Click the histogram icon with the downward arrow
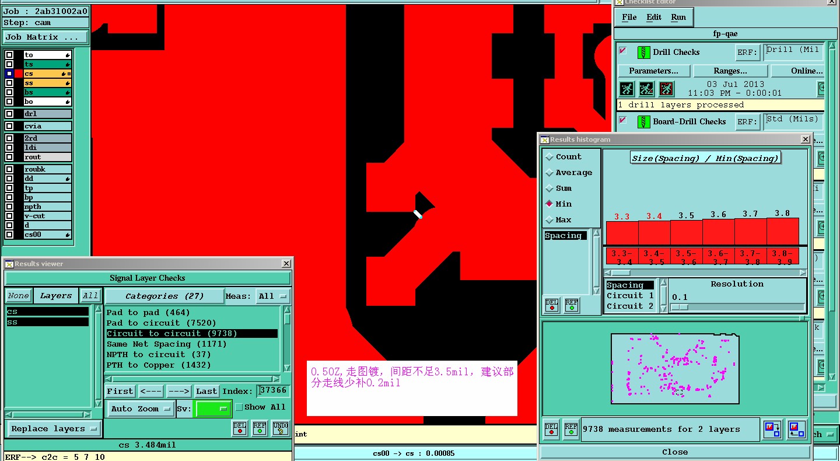This screenshot has width=840, height=461. (x=773, y=429)
